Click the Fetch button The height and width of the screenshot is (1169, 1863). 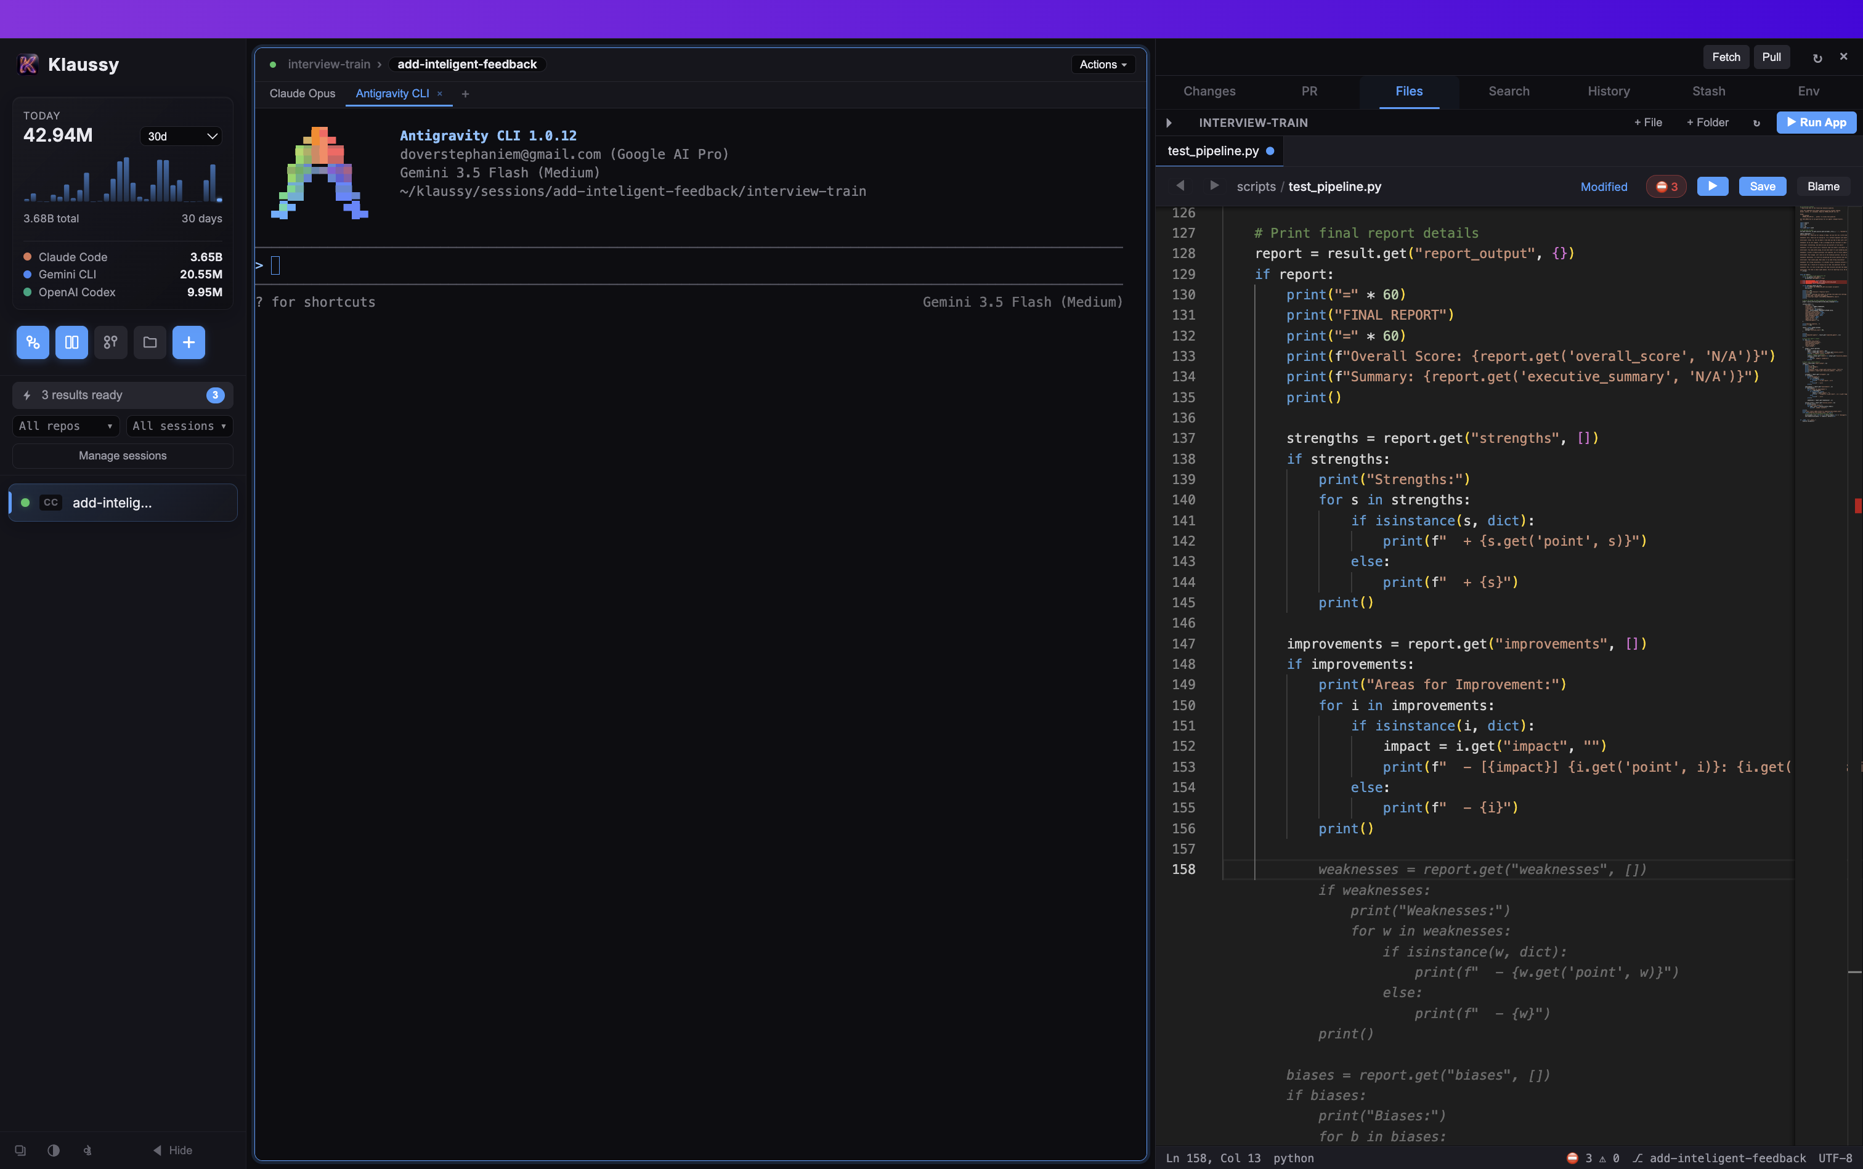click(x=1726, y=57)
